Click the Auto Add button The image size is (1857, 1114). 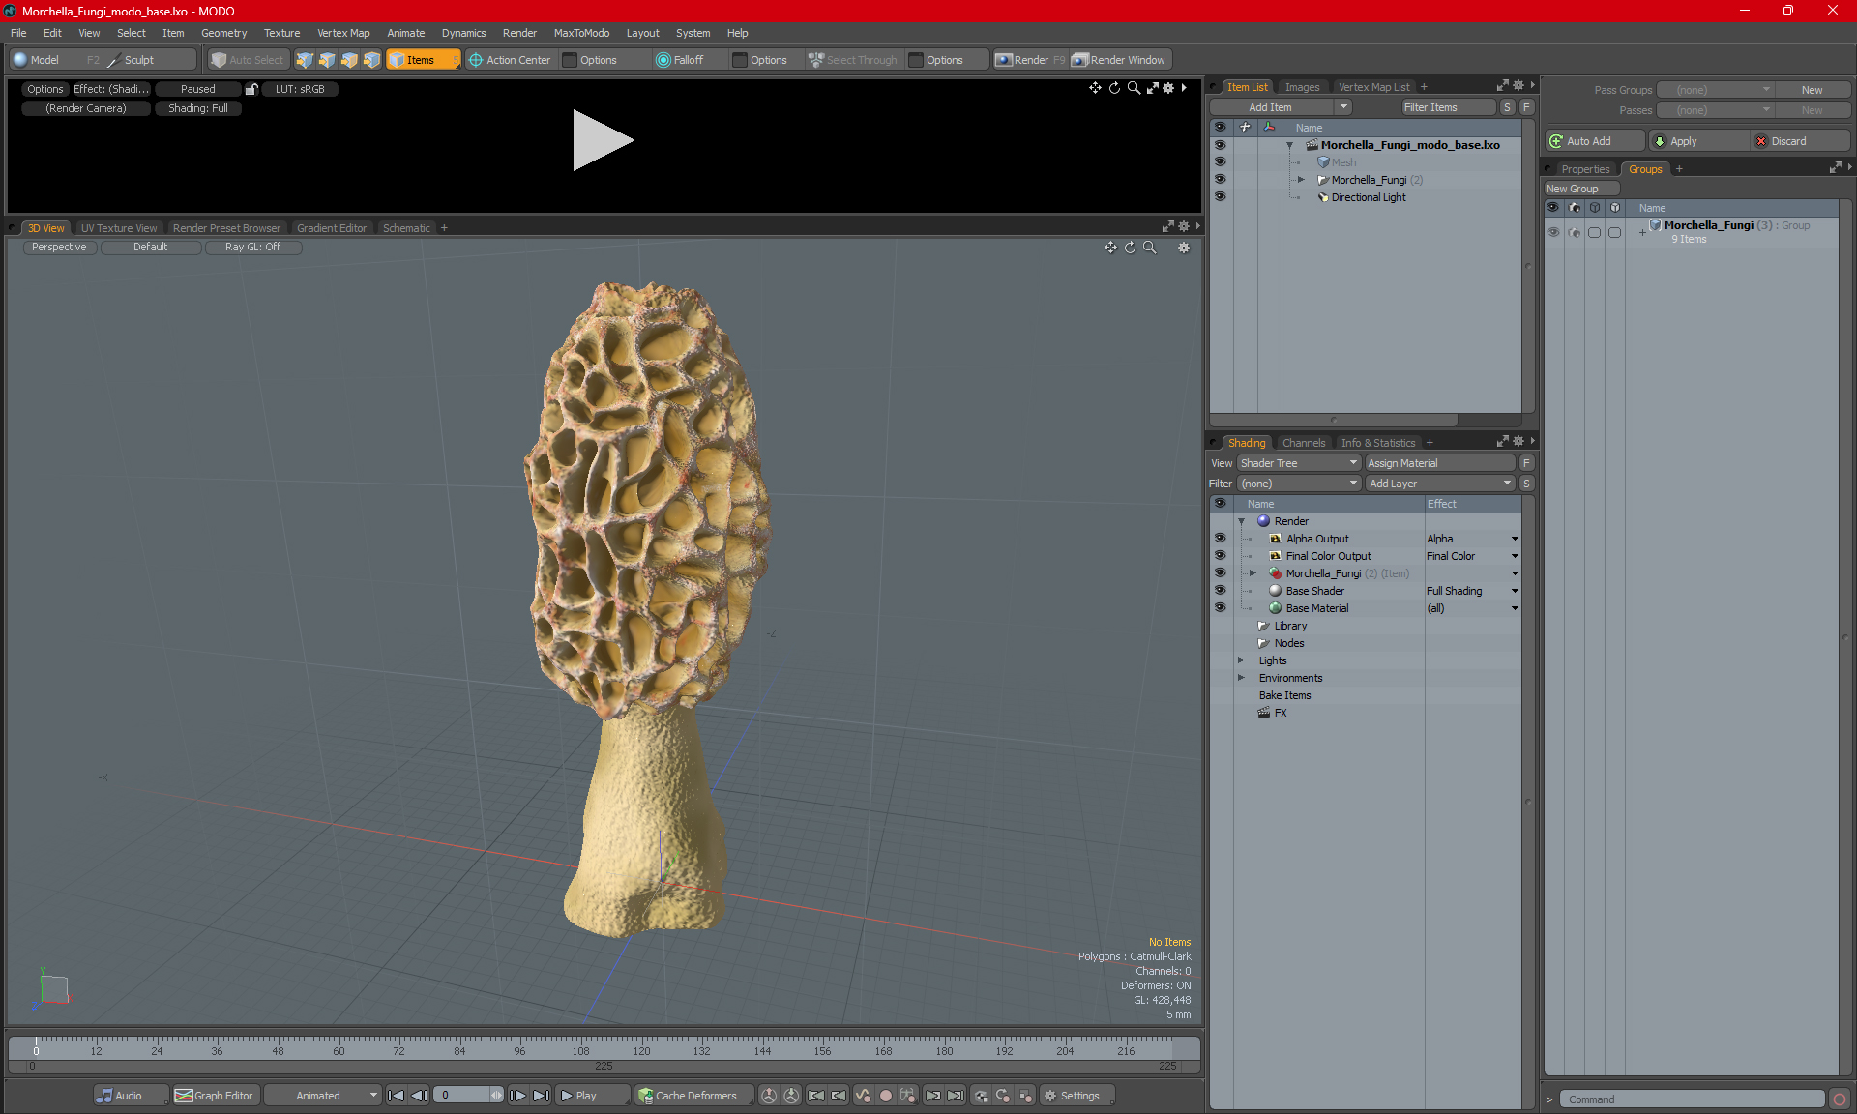point(1594,141)
